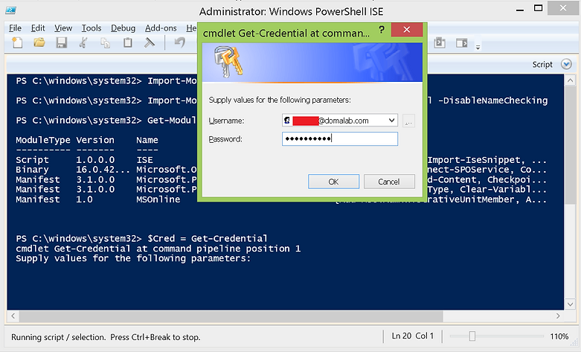The image size is (581, 352).
Task: Open the Edit menu
Action: coord(38,28)
